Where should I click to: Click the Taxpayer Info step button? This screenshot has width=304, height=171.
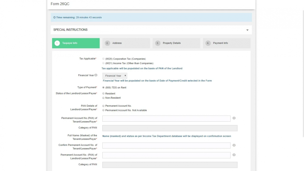[x=75, y=43]
